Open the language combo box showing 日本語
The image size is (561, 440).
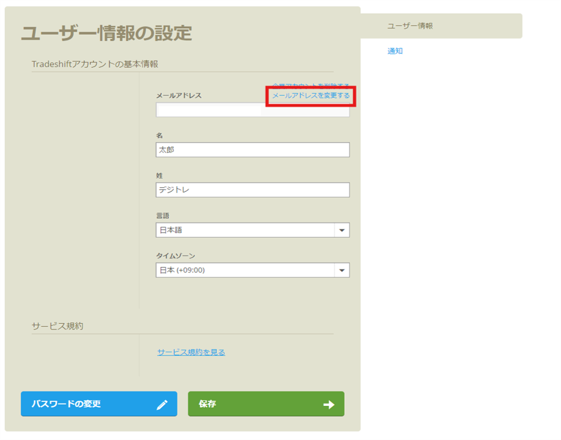tap(246, 230)
